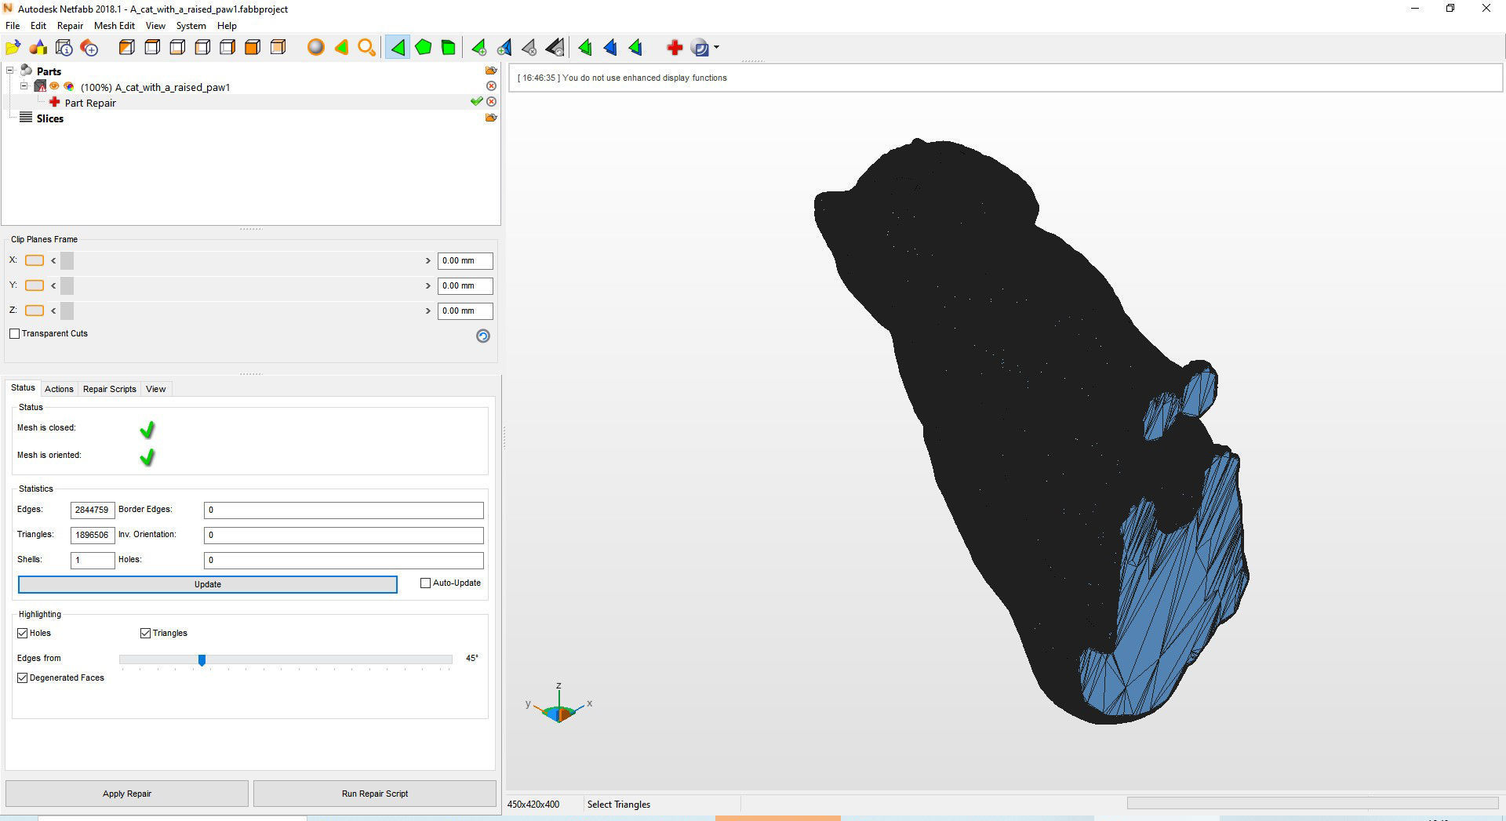Click the Update statistics button
Screen dimensions: 1506x821
208,584
